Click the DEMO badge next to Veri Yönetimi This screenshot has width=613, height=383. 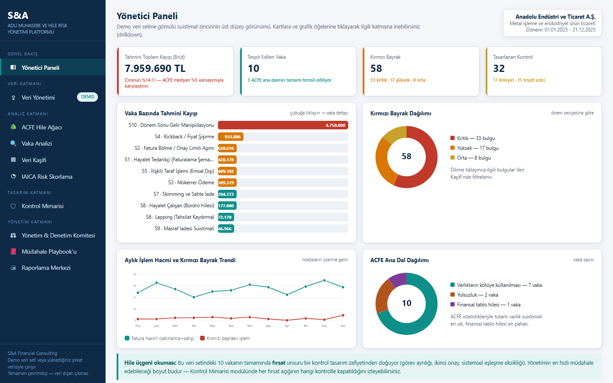point(87,97)
